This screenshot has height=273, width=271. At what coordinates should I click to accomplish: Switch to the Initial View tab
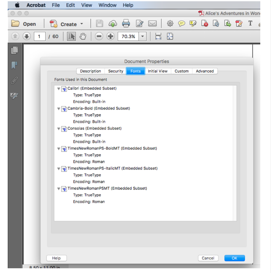pos(158,71)
